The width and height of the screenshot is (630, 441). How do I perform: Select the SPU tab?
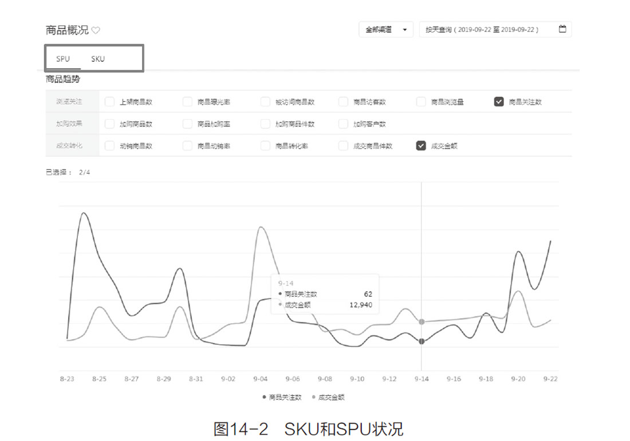(62, 59)
